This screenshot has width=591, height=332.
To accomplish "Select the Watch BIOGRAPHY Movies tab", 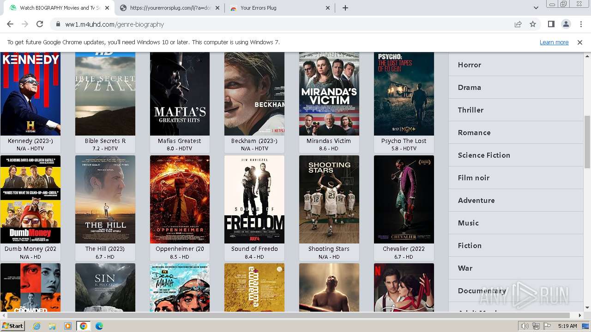I will pyautogui.click(x=59, y=8).
